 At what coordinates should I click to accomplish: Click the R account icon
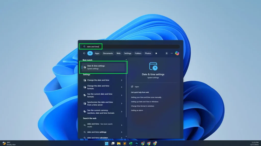click(x=167, y=53)
